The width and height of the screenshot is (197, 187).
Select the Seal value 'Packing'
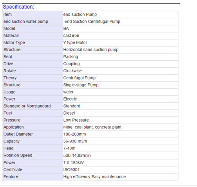click(x=70, y=57)
